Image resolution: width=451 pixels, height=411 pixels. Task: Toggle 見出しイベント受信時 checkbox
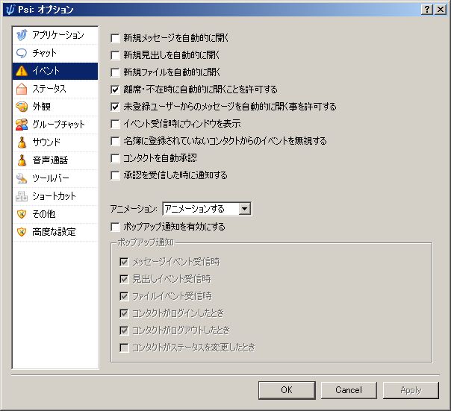pyautogui.click(x=124, y=279)
